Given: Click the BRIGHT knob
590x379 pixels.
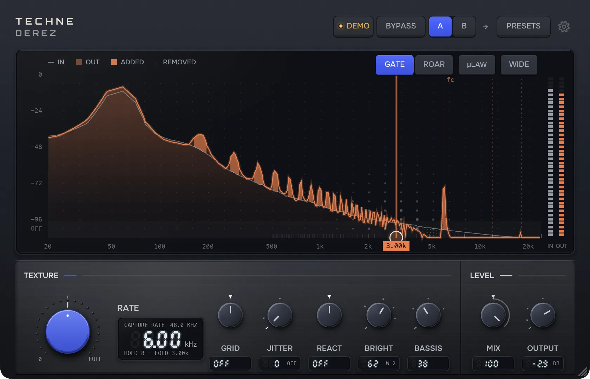Looking at the screenshot, I should tap(379, 315).
